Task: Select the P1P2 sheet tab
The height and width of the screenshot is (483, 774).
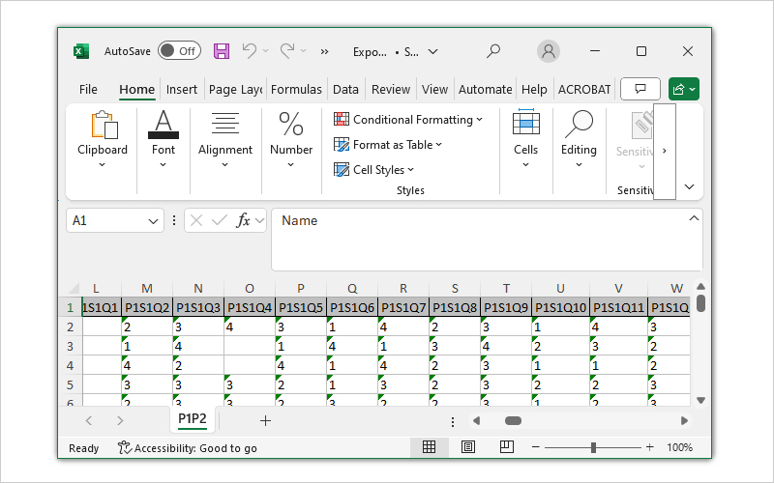Action: [192, 419]
